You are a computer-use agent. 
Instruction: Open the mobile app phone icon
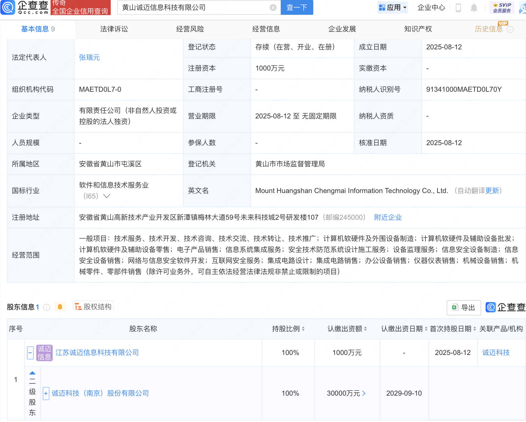(458, 8)
